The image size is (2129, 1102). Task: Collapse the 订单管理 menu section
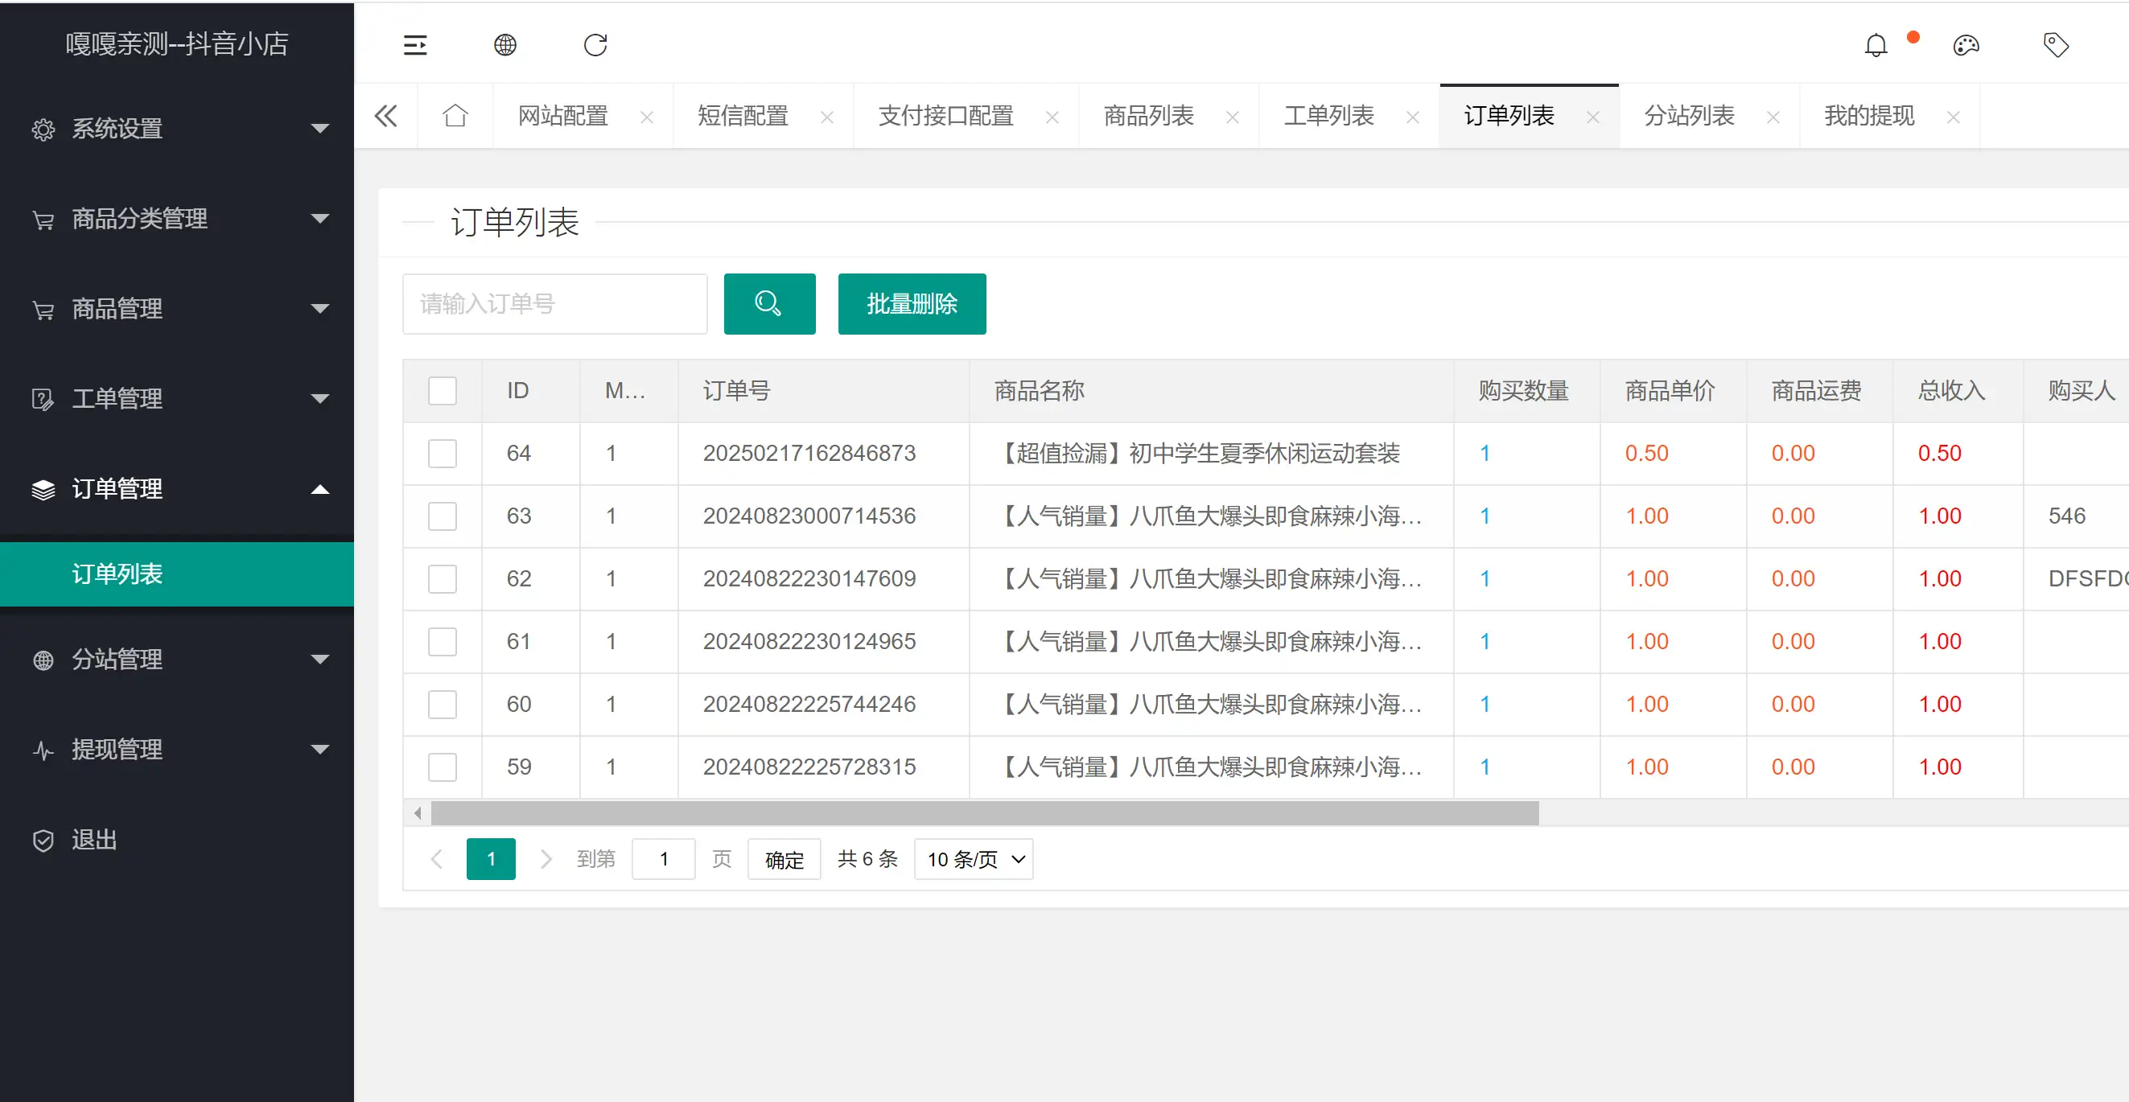coord(117,488)
